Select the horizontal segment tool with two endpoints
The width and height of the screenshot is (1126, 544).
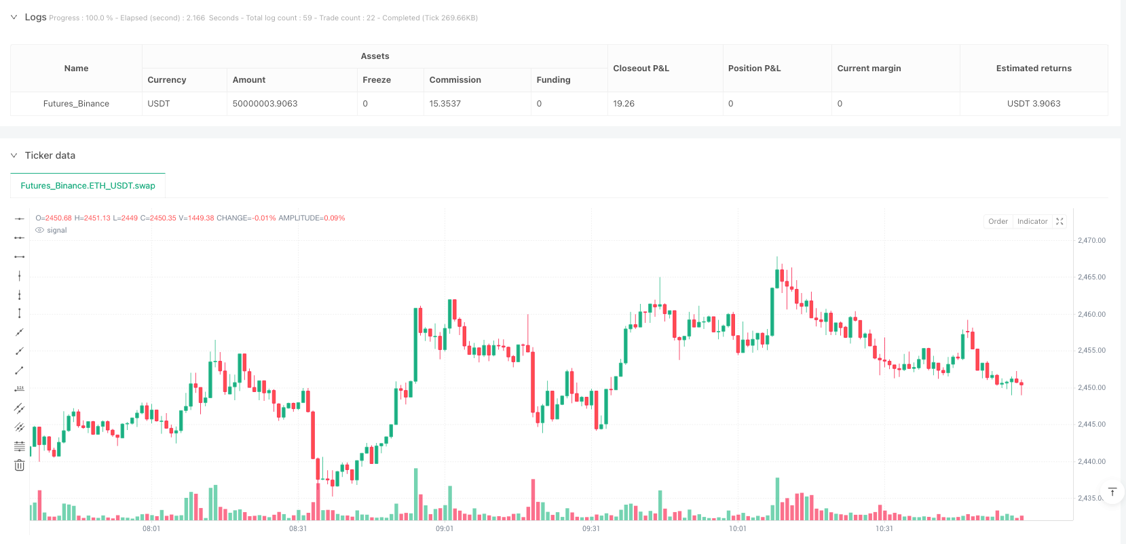[x=20, y=256]
